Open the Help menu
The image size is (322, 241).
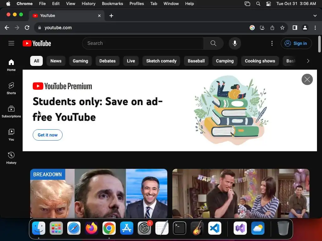coord(189,3)
